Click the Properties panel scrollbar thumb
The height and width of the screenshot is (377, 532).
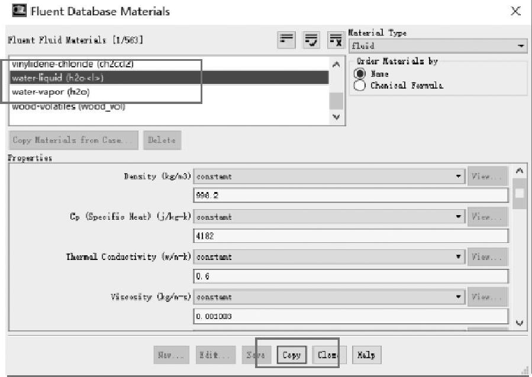[x=520, y=193]
